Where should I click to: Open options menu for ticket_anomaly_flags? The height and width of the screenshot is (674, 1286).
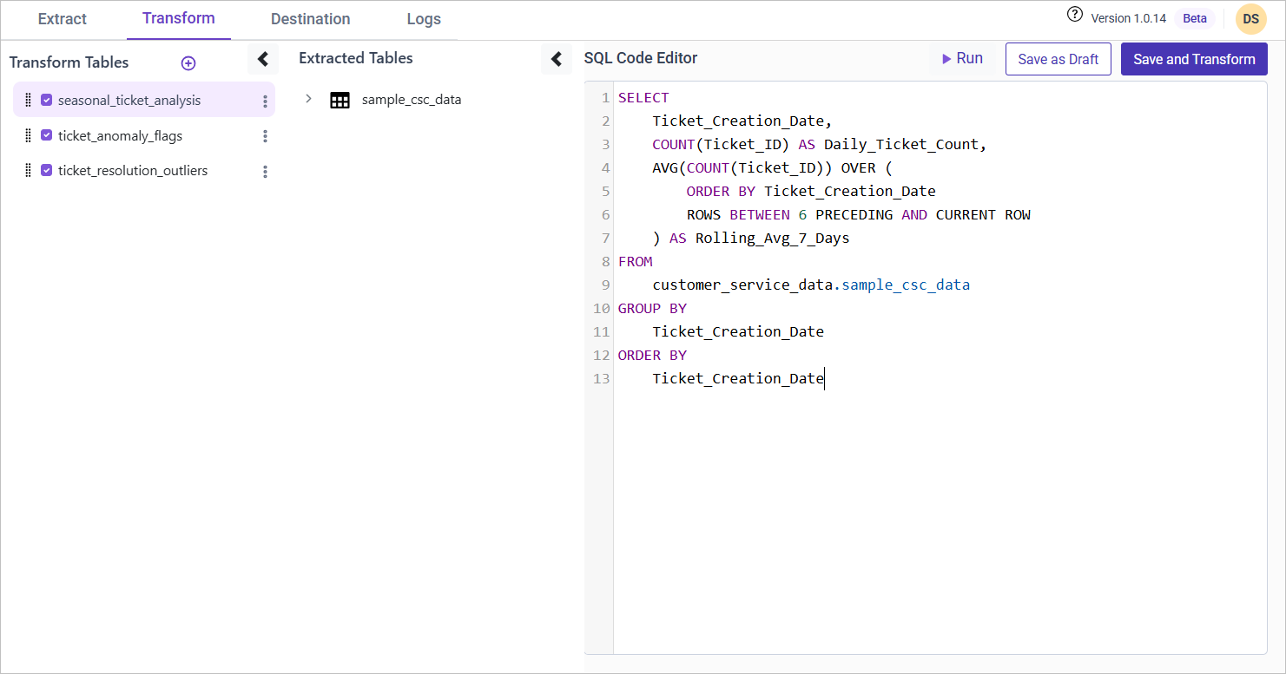click(x=265, y=136)
